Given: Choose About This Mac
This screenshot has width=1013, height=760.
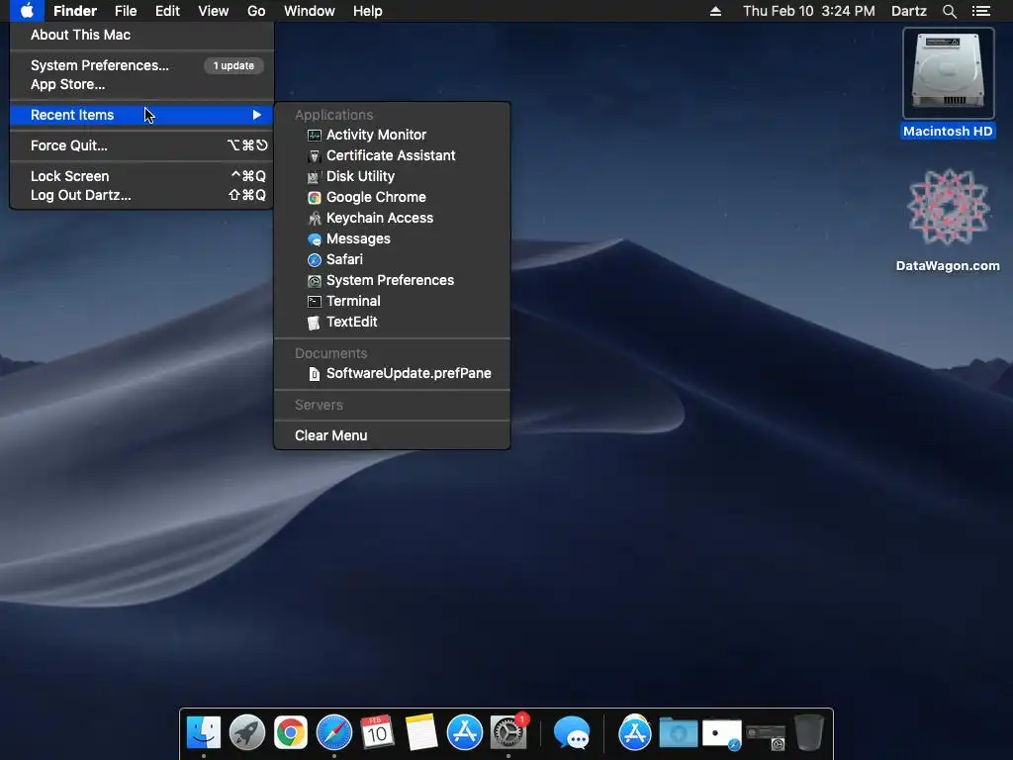Looking at the screenshot, I should [141, 35].
